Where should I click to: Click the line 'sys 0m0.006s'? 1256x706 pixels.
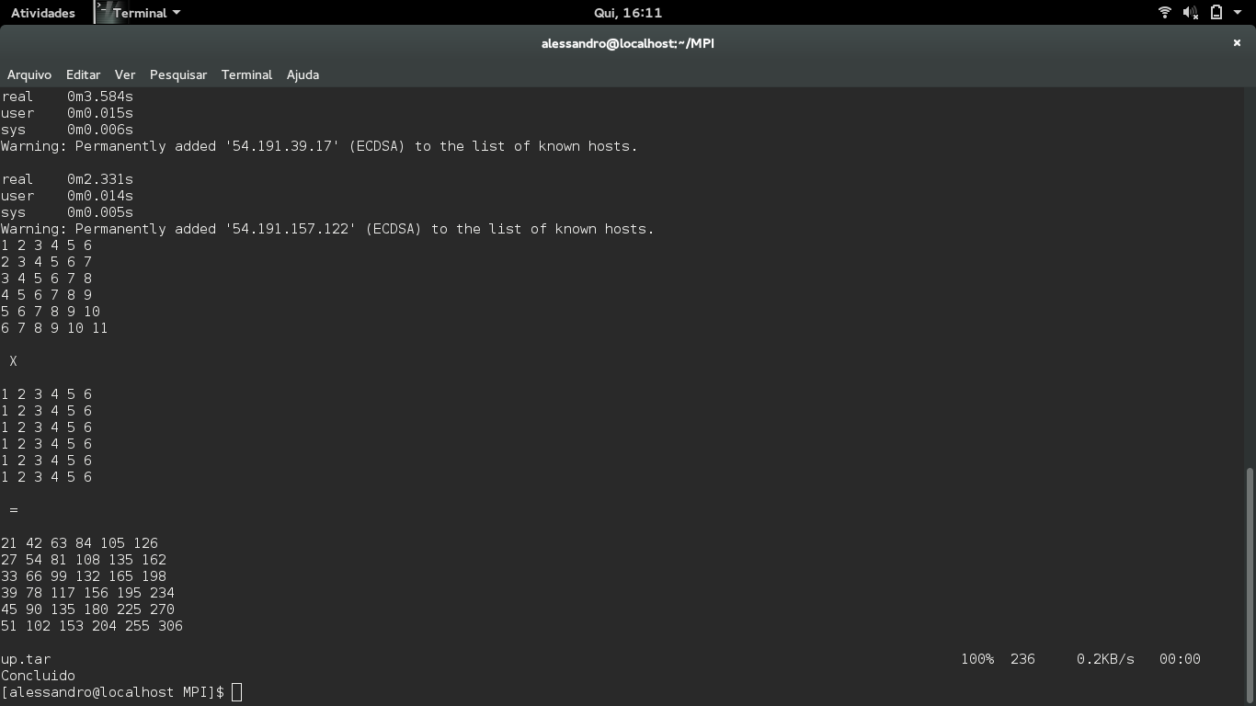click(x=67, y=130)
